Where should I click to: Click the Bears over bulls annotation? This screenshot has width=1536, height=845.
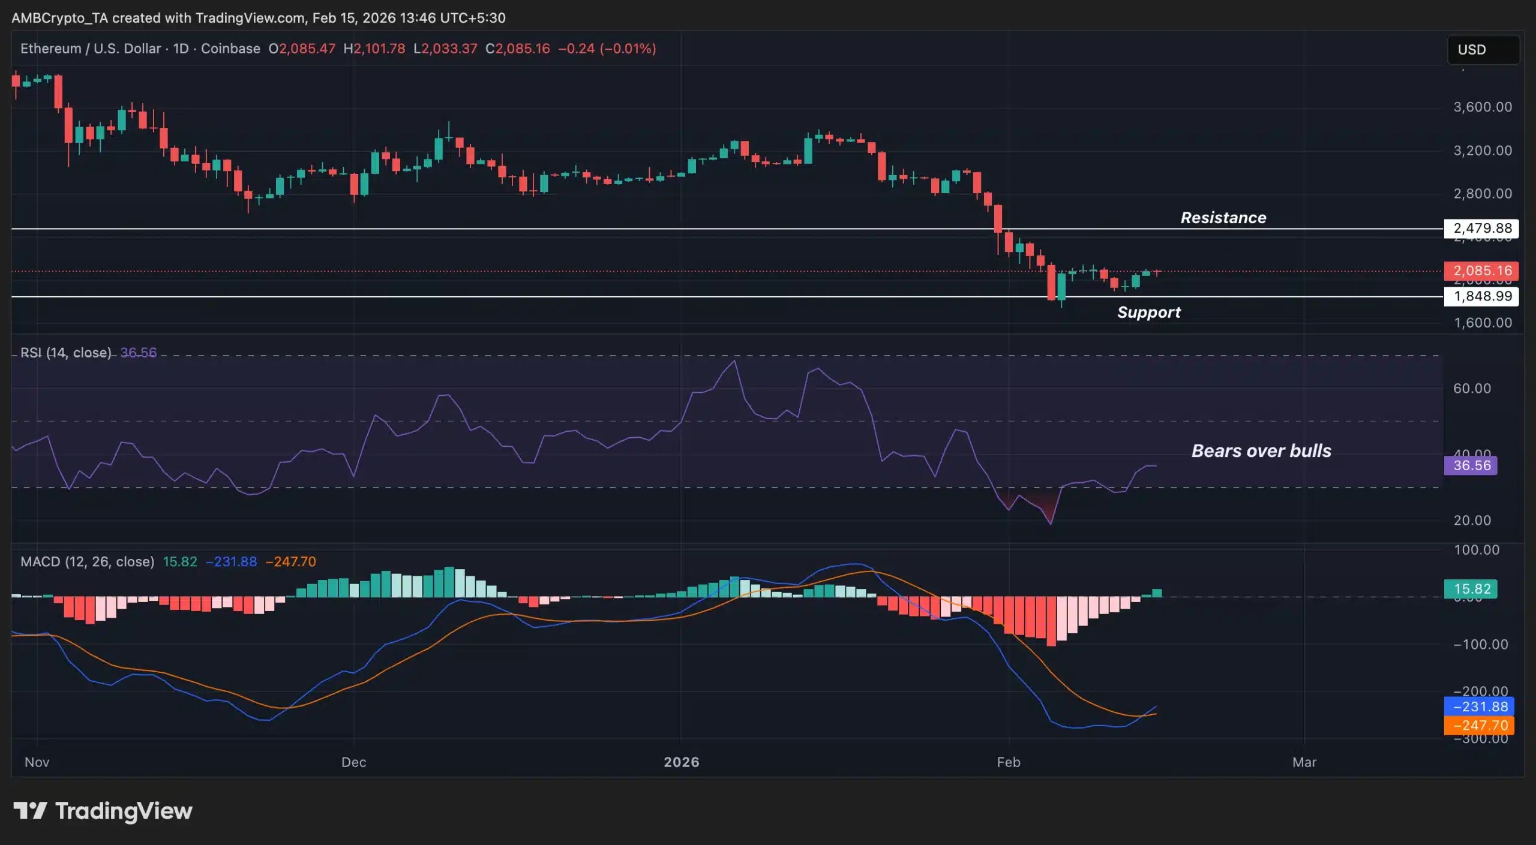click(x=1261, y=451)
